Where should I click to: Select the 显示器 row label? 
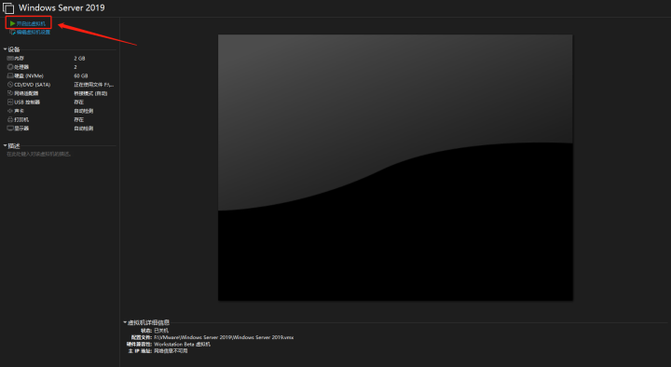[x=21, y=129]
